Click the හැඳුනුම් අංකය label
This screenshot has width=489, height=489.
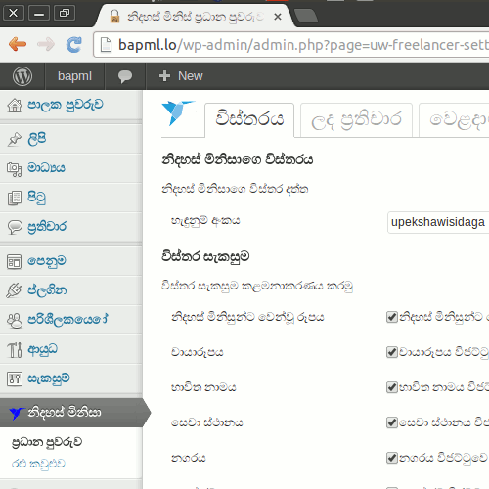click(205, 221)
